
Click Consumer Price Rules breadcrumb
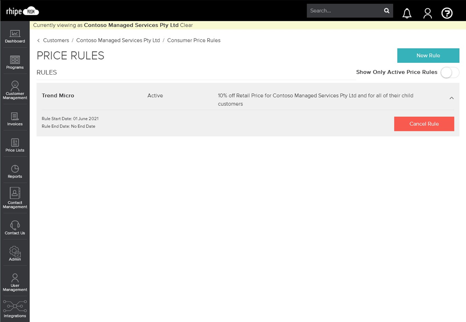click(x=194, y=40)
